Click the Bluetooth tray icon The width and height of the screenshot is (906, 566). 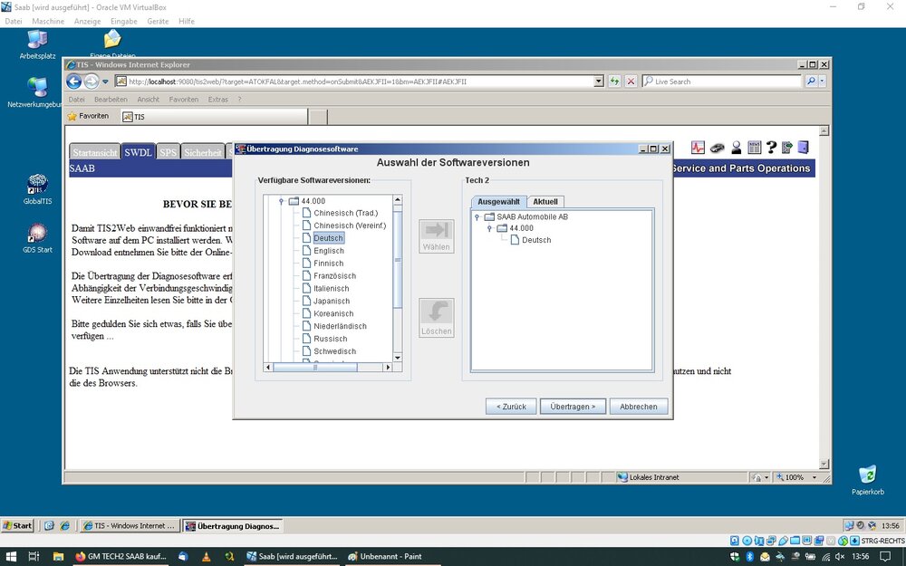point(750,557)
